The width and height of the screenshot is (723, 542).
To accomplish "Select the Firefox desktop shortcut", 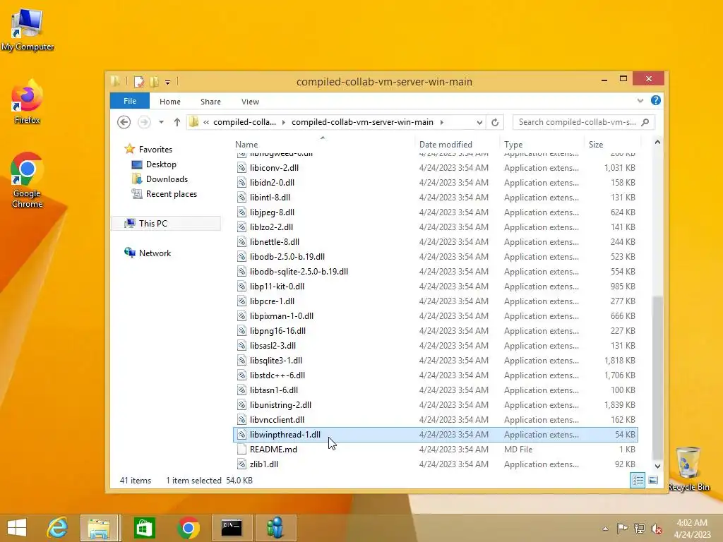I will tap(28, 102).
